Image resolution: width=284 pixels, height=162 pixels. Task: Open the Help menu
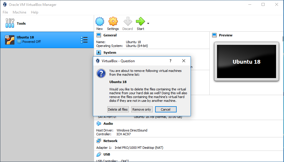click(x=35, y=12)
